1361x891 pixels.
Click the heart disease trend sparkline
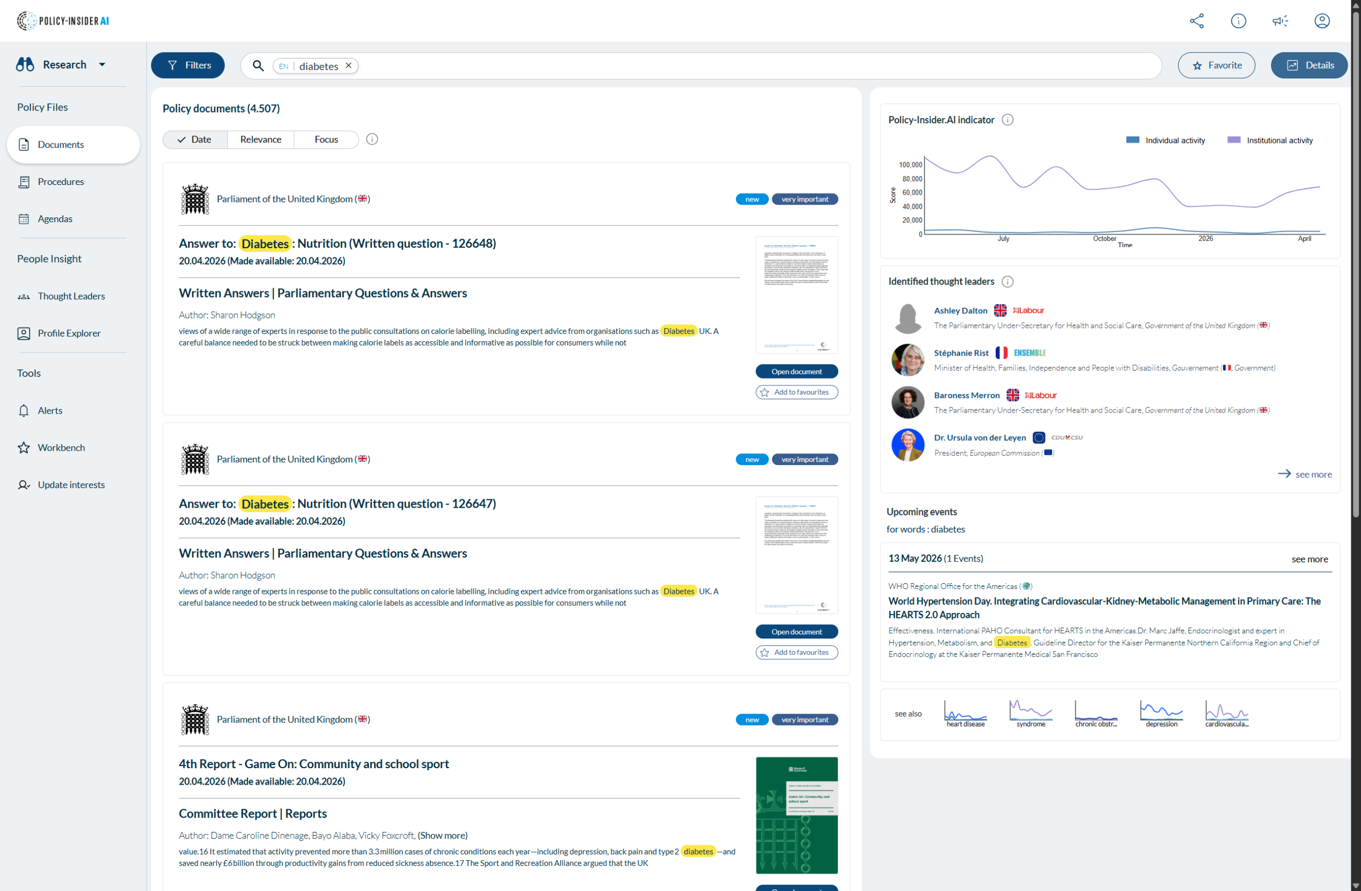point(965,712)
